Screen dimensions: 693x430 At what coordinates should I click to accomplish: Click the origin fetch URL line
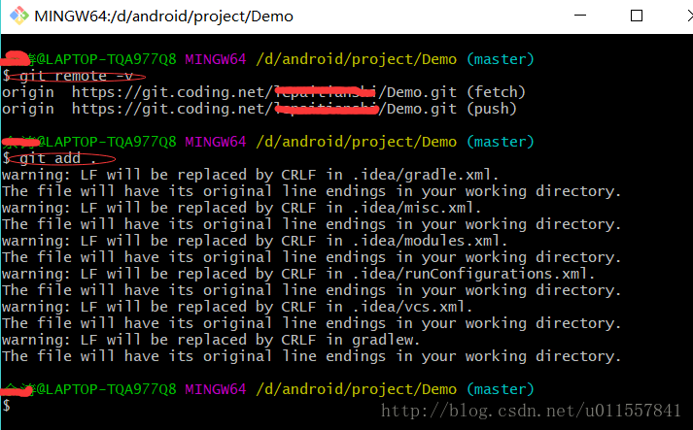click(263, 92)
